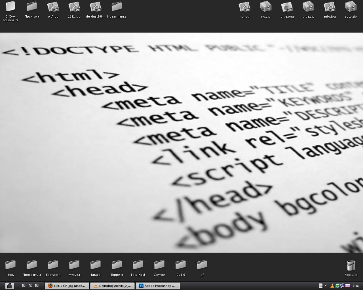Select the LocalHost folder icon
The height and width of the screenshot is (290, 363).
pos(138,265)
